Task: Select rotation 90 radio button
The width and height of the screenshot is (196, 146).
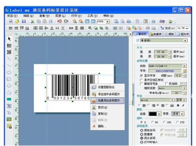Action: pos(153,122)
